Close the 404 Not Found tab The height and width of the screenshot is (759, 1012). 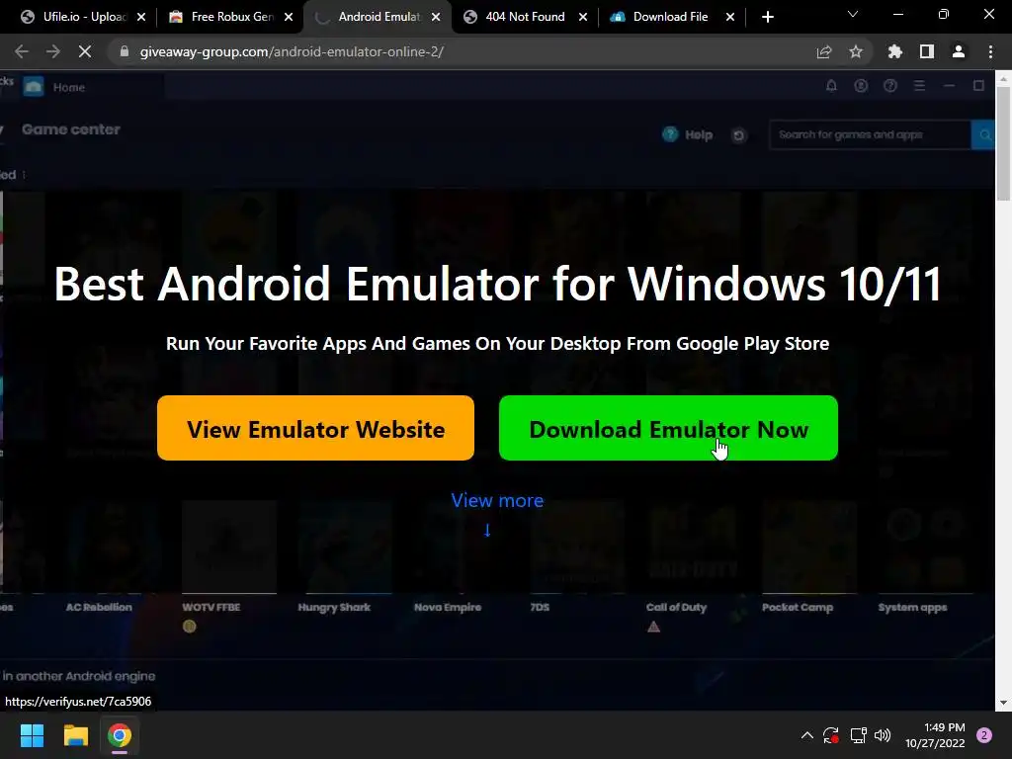click(x=583, y=18)
